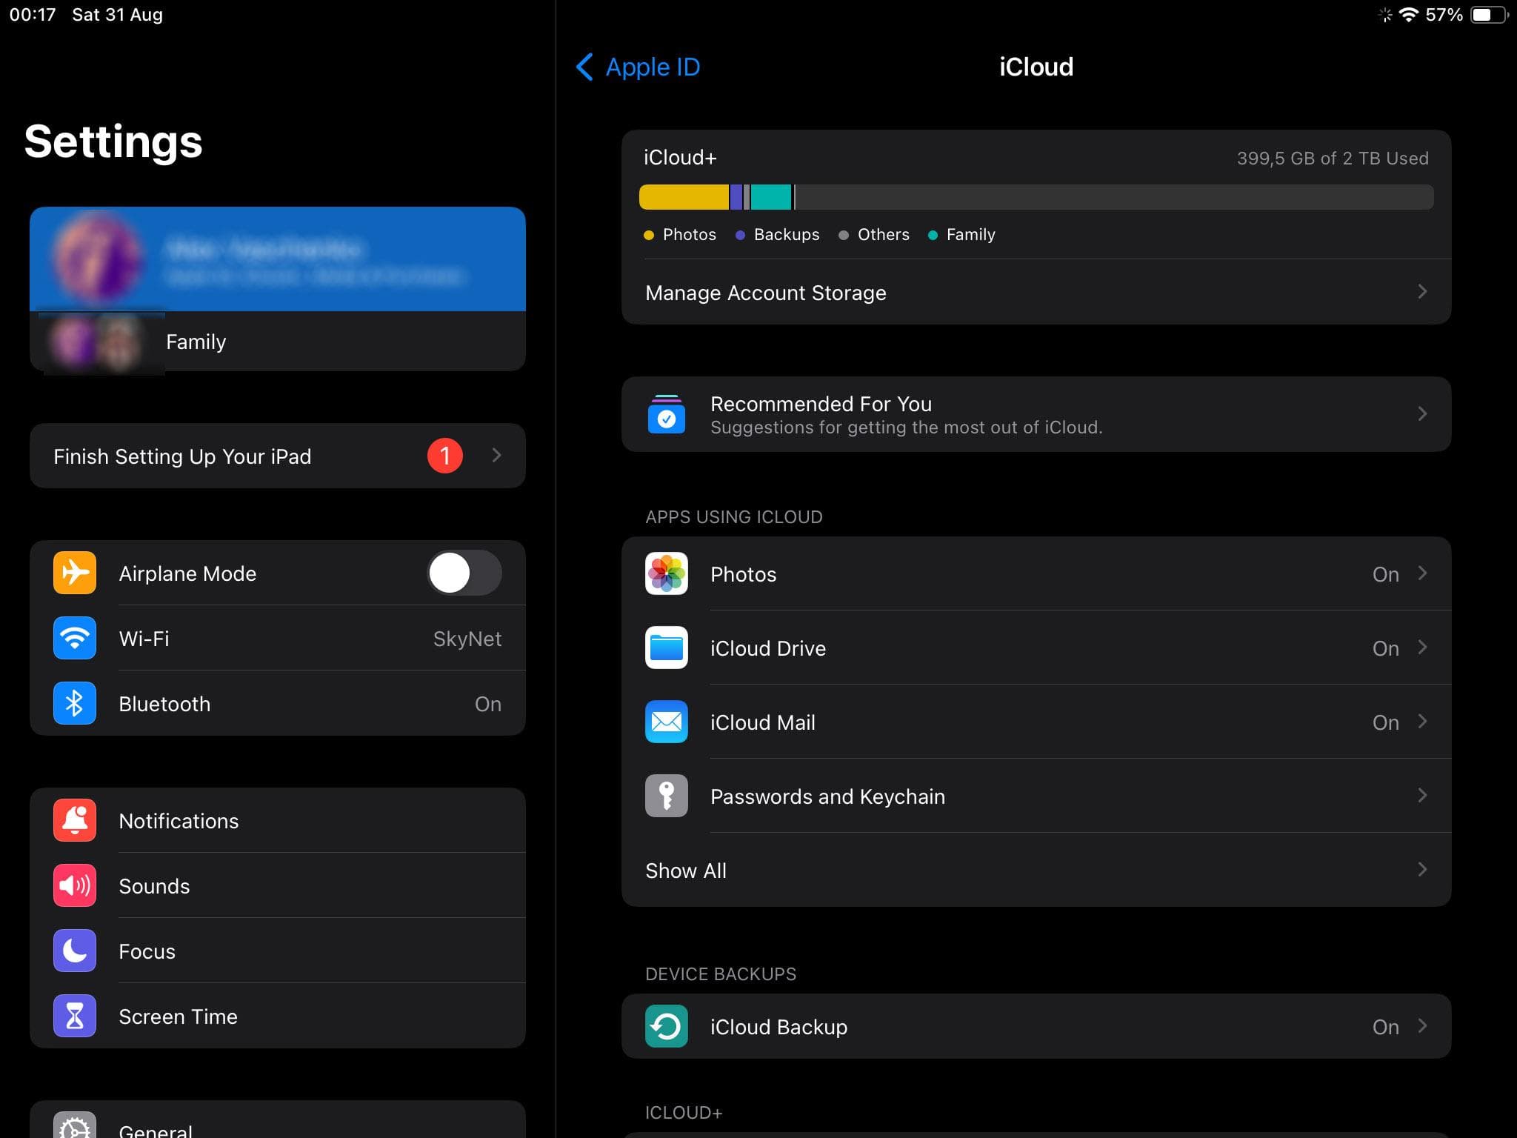Tap the Notifications bell icon
The width and height of the screenshot is (1517, 1138).
coord(75,820)
